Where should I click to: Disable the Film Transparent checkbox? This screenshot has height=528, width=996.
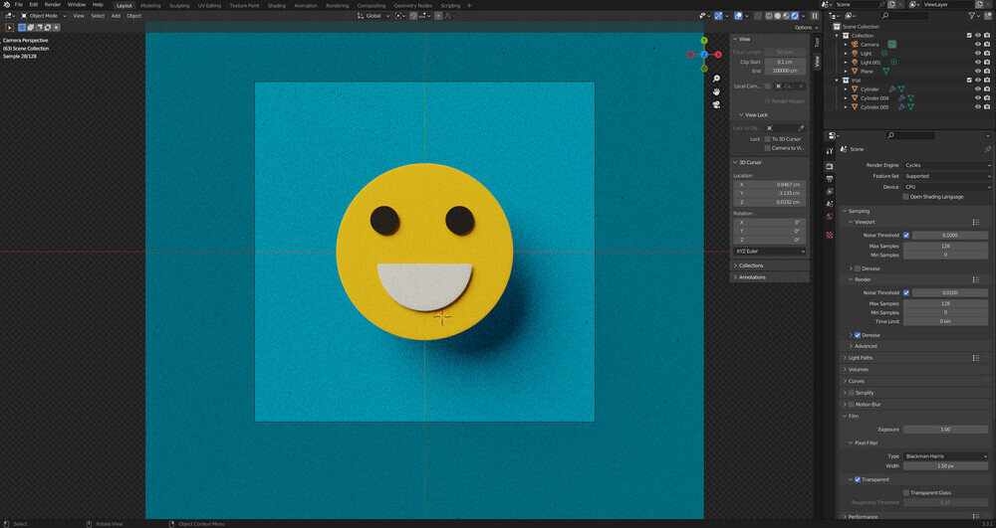857,479
